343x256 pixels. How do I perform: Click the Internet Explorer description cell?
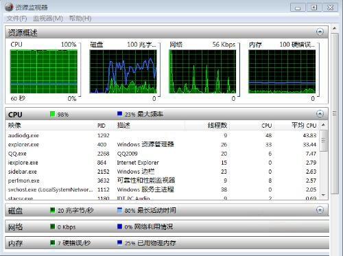point(138,163)
